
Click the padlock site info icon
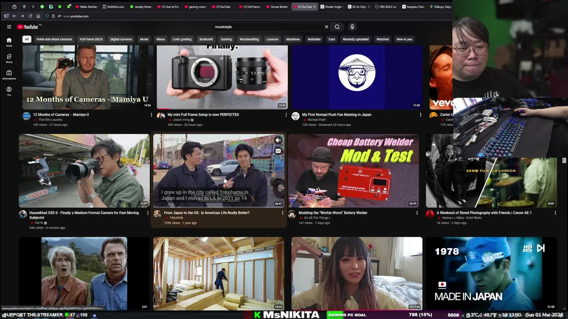[53, 16]
